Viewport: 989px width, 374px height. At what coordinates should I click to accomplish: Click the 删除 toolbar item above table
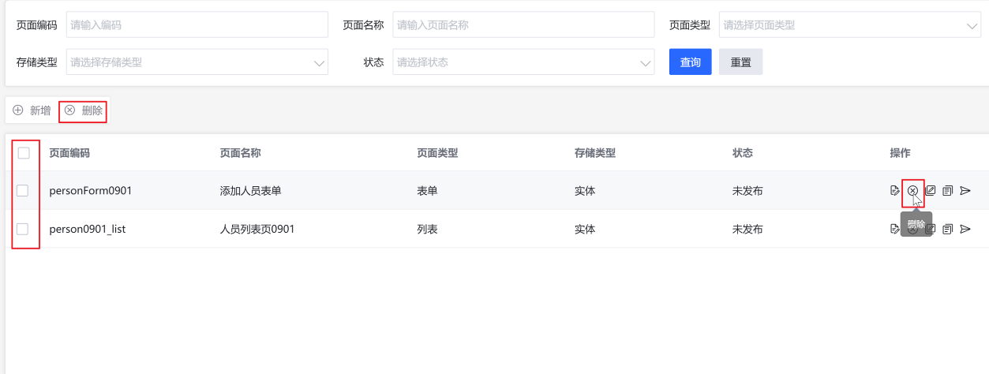[84, 110]
